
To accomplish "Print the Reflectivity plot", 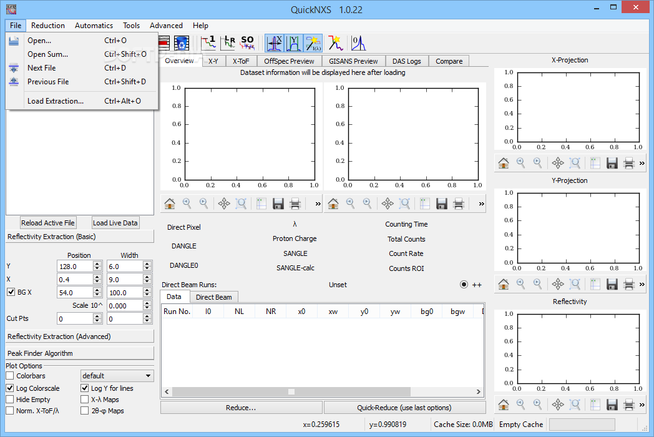I will tap(628, 404).
